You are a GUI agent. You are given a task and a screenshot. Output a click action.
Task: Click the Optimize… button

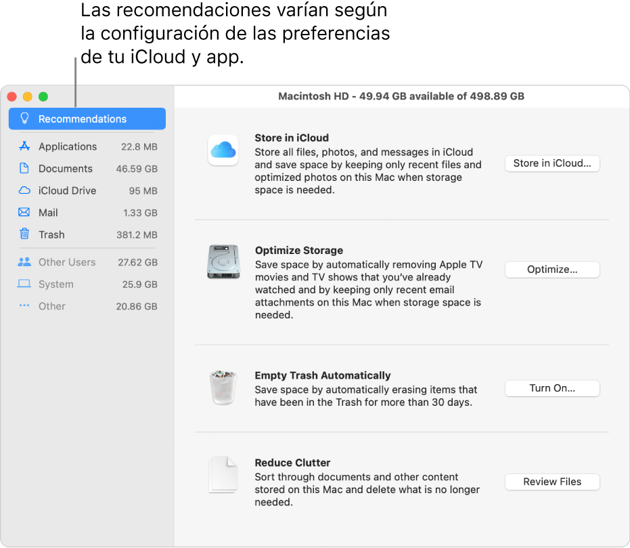552,270
